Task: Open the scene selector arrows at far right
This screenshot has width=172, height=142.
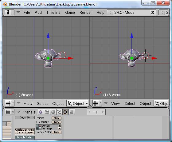Action: (x=162, y=12)
